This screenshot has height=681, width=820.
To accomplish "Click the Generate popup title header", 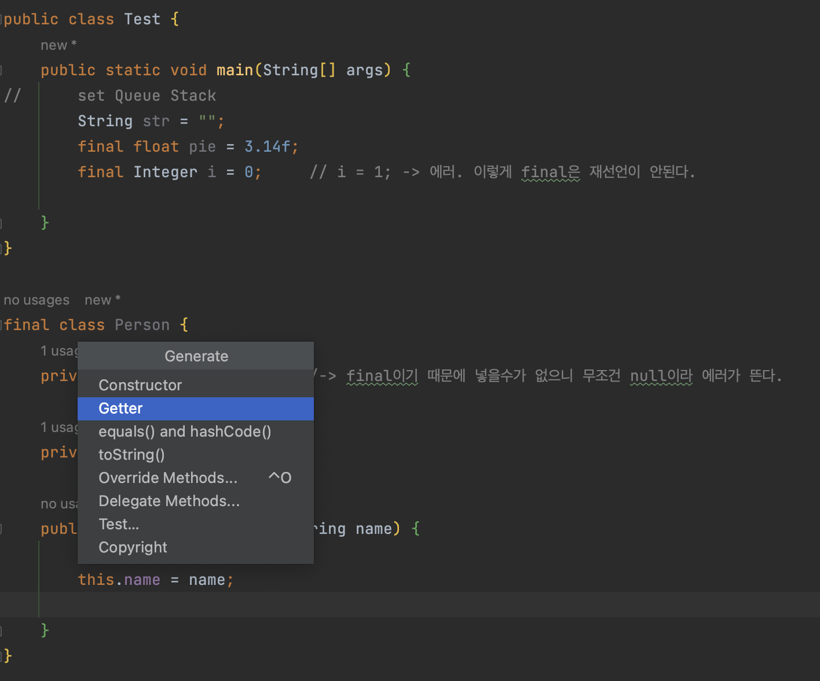I will point(196,356).
